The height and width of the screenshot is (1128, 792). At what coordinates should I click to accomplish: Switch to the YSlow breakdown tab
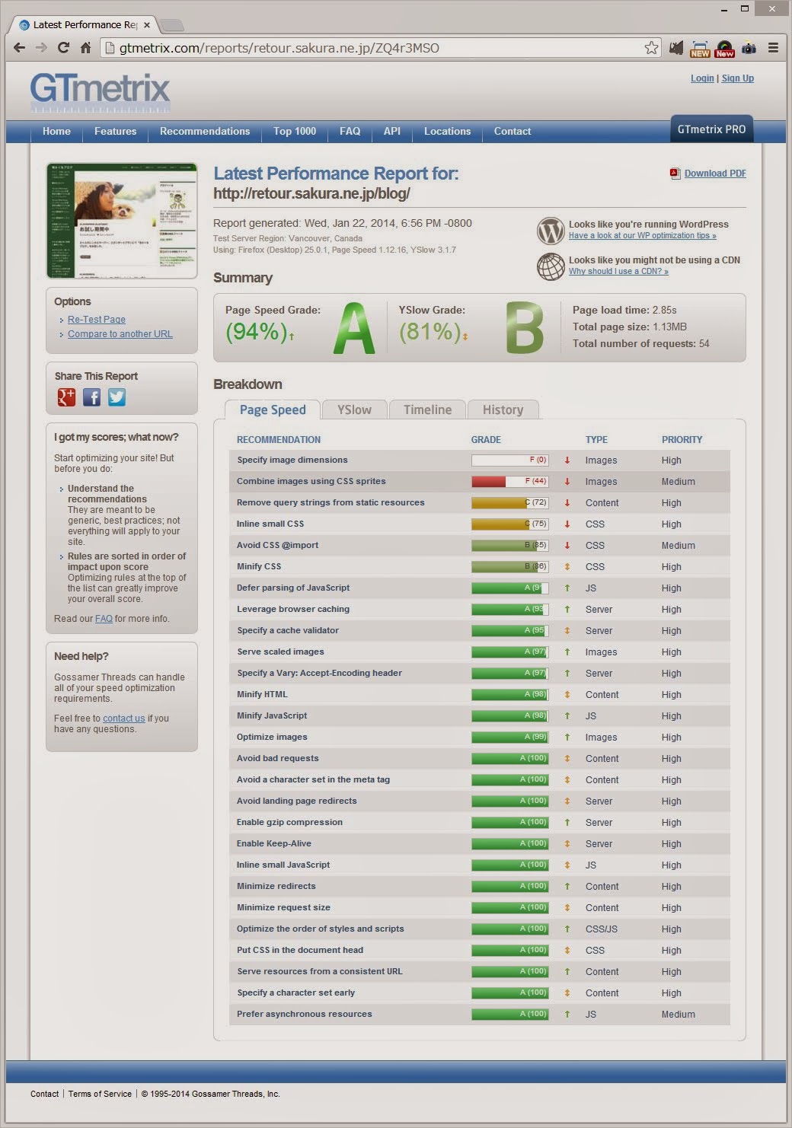click(x=355, y=409)
